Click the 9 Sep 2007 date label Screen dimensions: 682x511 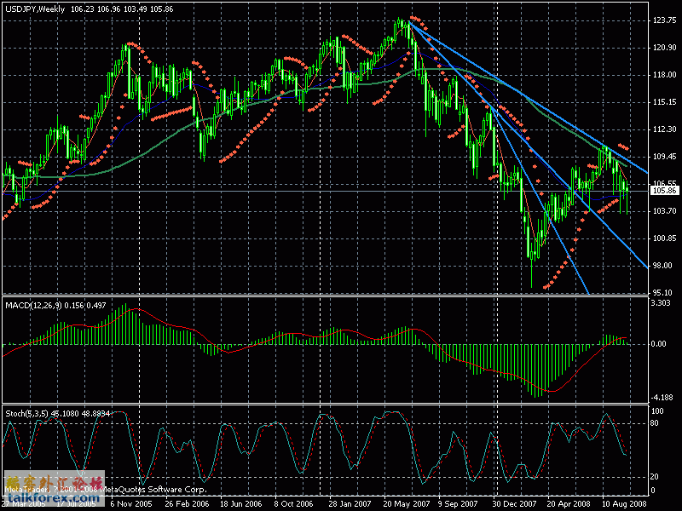458,504
